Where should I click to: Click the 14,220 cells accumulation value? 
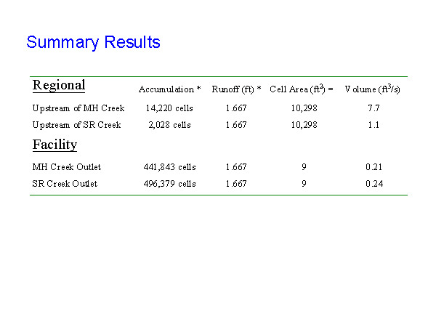coord(169,108)
